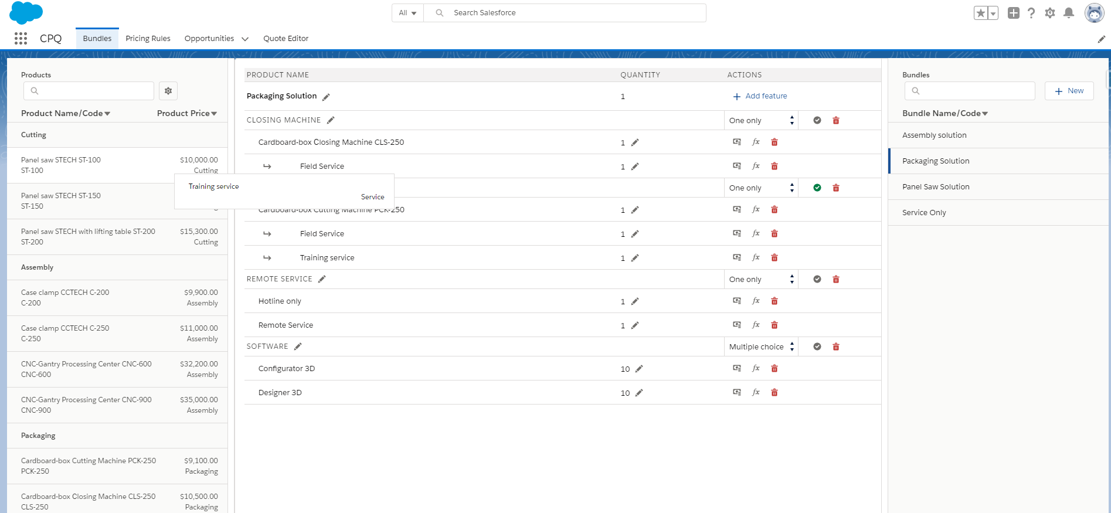Sort by Product Name/Code
1111x513 pixels.
(66, 114)
